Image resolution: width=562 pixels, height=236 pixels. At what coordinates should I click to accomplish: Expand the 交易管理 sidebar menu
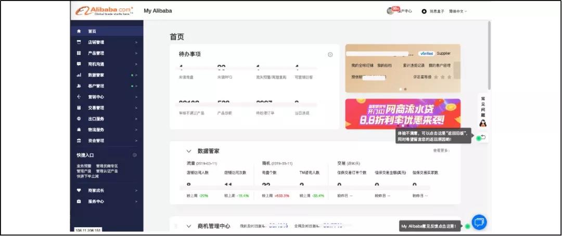click(136, 108)
